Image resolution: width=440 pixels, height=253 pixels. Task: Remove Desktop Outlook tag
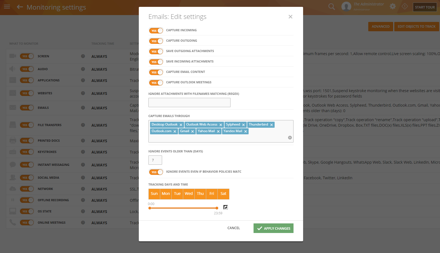(x=181, y=125)
